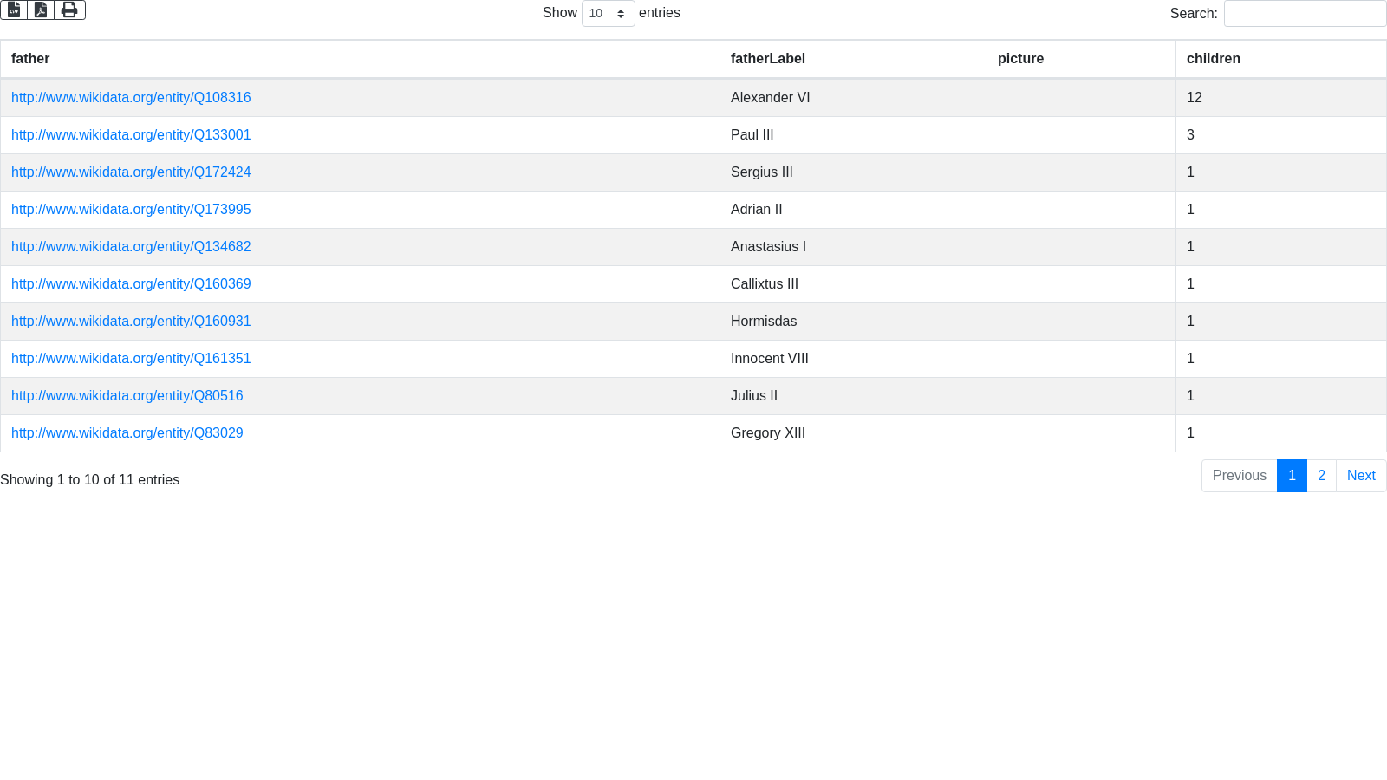1387x780 pixels.
Task: Open the Q173995 entity link
Action: pyautogui.click(x=131, y=210)
